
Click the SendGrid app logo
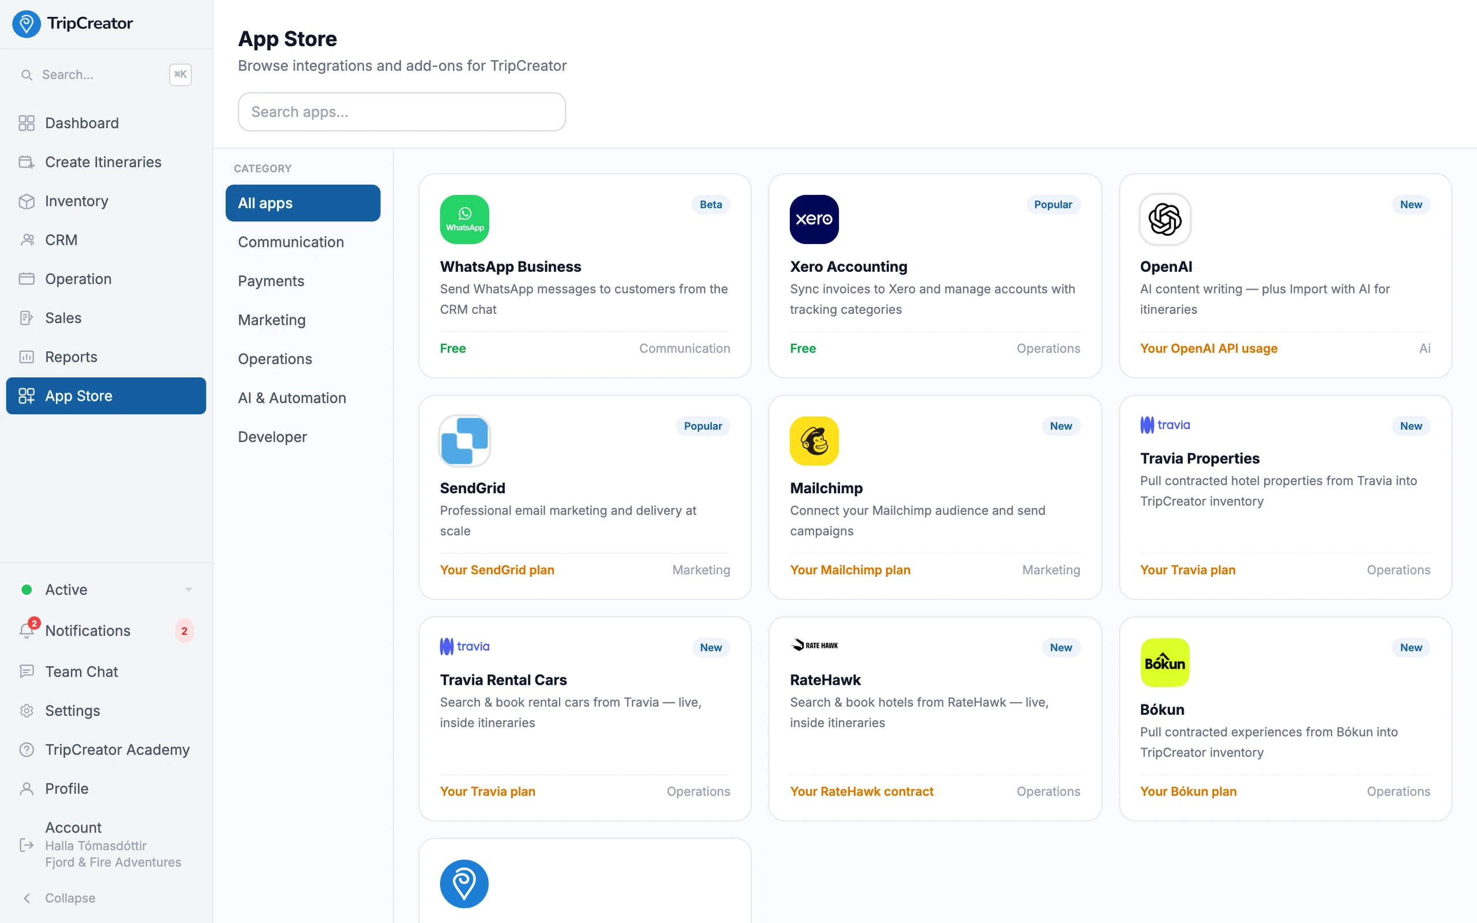pos(464,441)
